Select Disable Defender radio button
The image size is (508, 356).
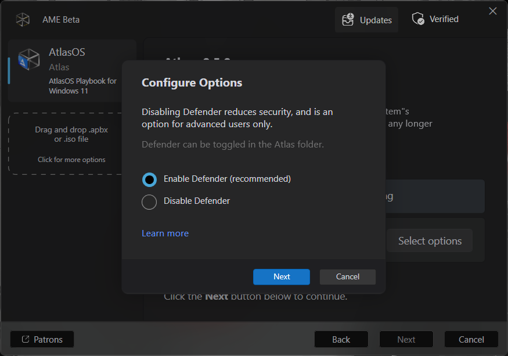pos(149,202)
